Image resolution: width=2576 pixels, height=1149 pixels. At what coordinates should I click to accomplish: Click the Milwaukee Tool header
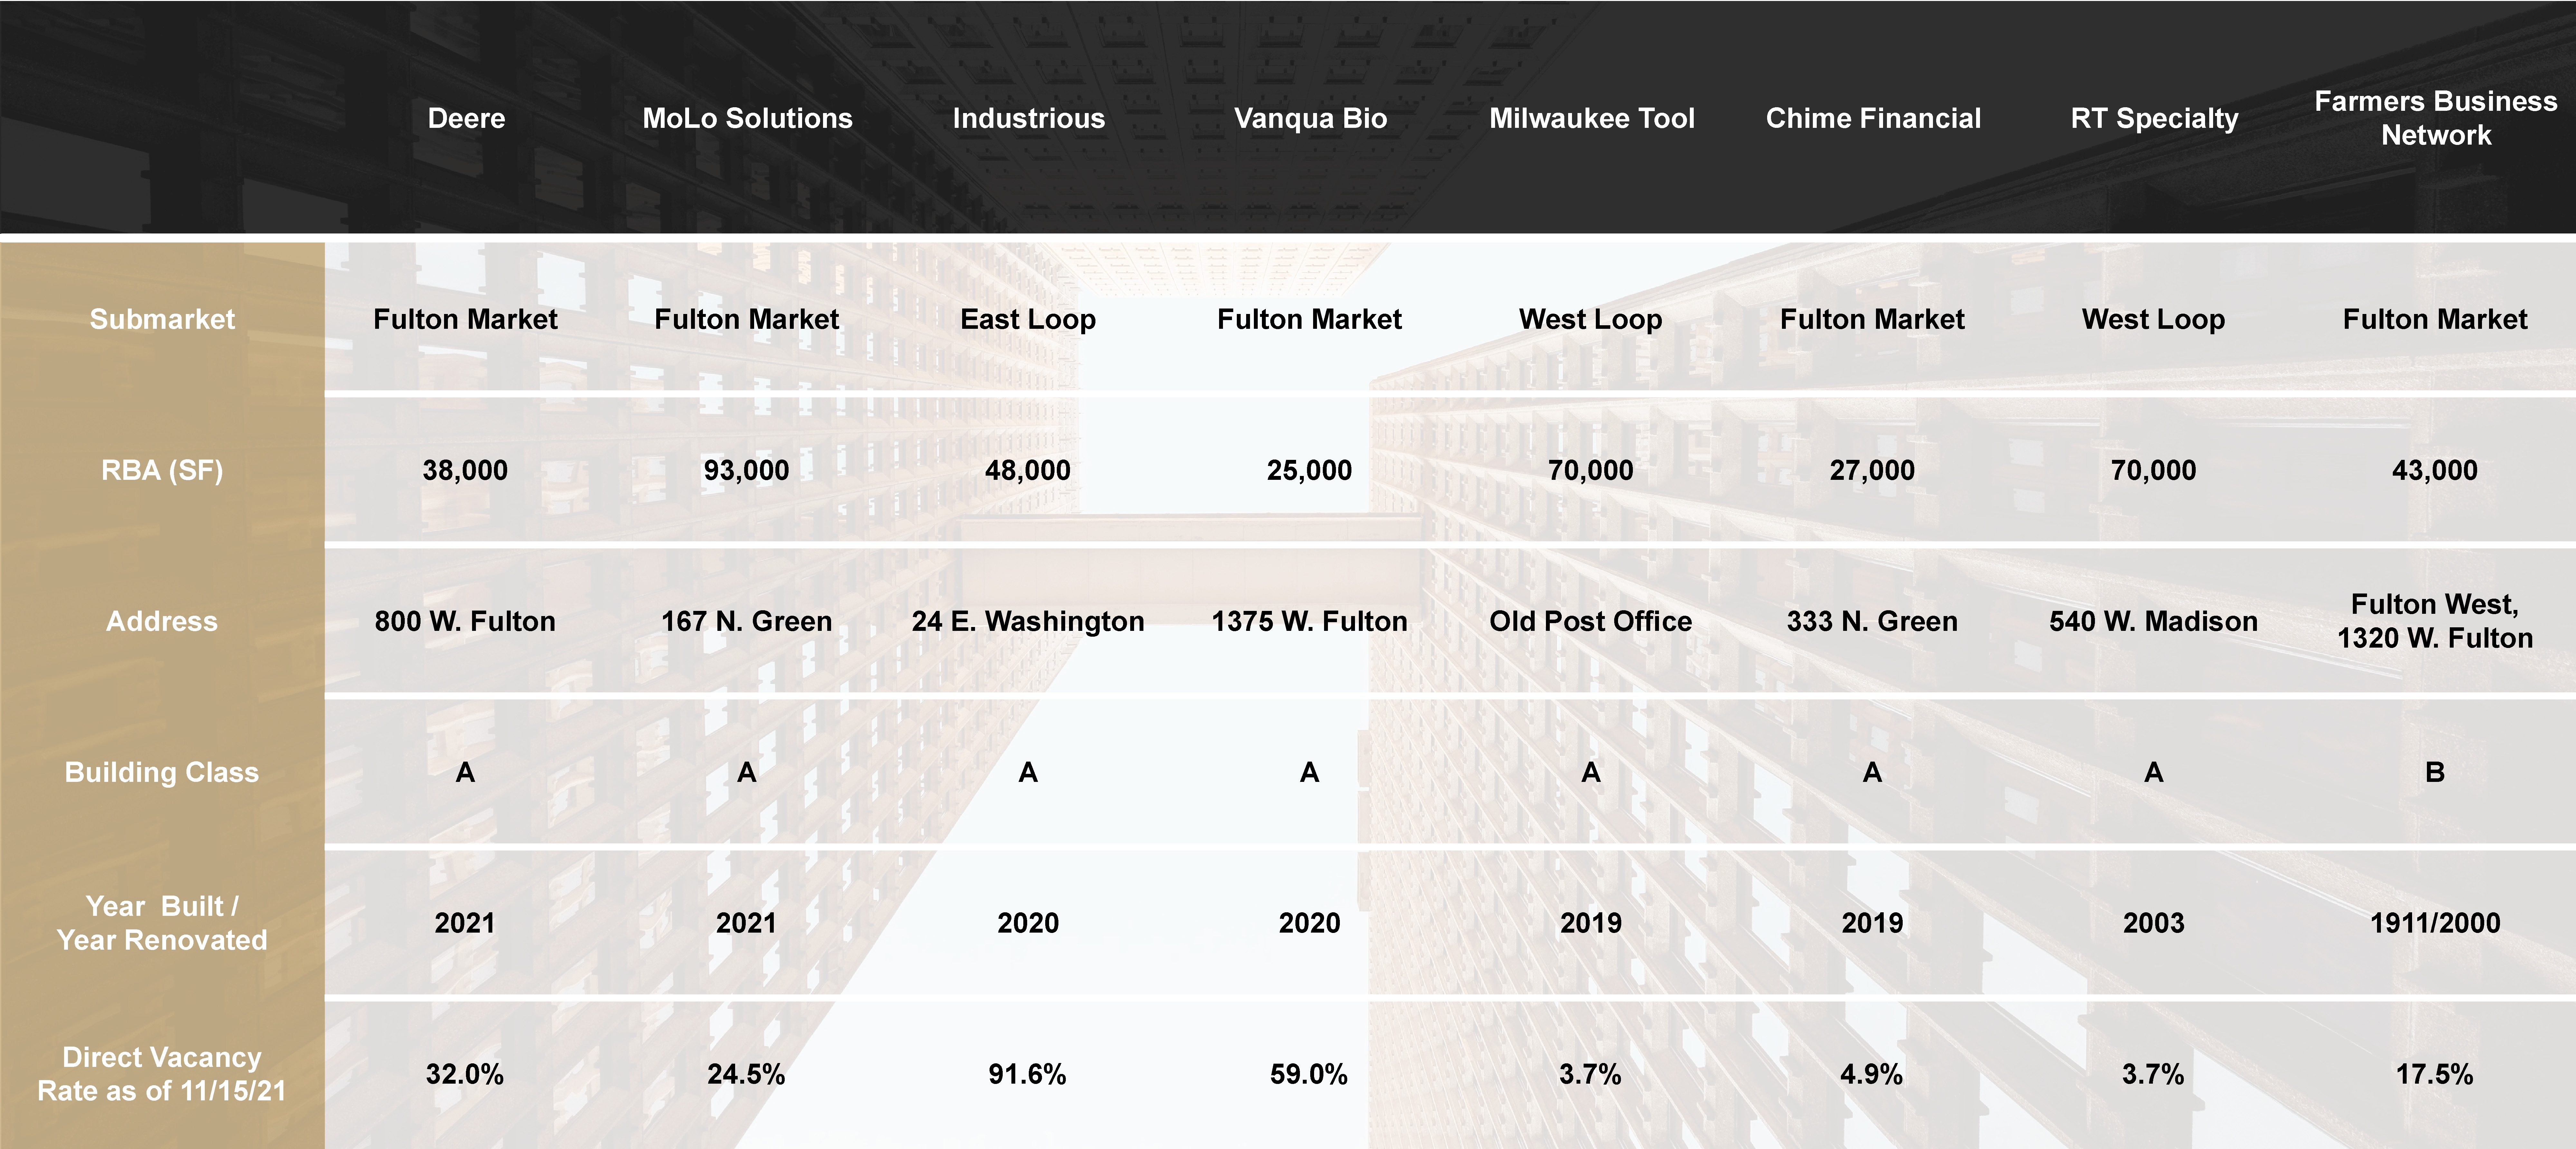(1591, 118)
